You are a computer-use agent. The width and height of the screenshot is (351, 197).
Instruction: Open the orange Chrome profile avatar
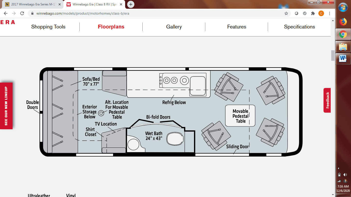(321, 13)
